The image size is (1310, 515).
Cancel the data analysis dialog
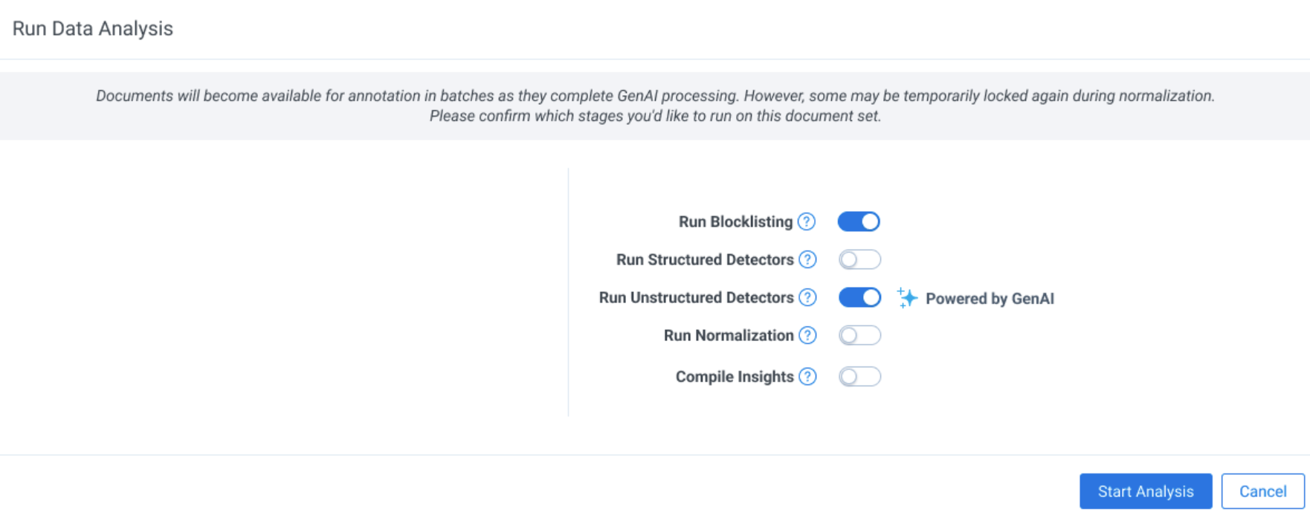point(1262,491)
